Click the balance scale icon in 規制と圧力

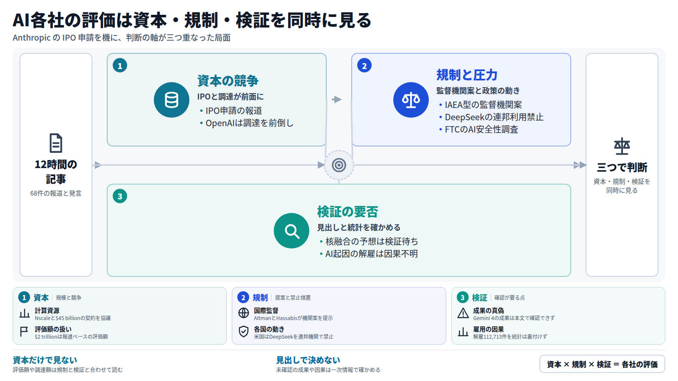411,100
